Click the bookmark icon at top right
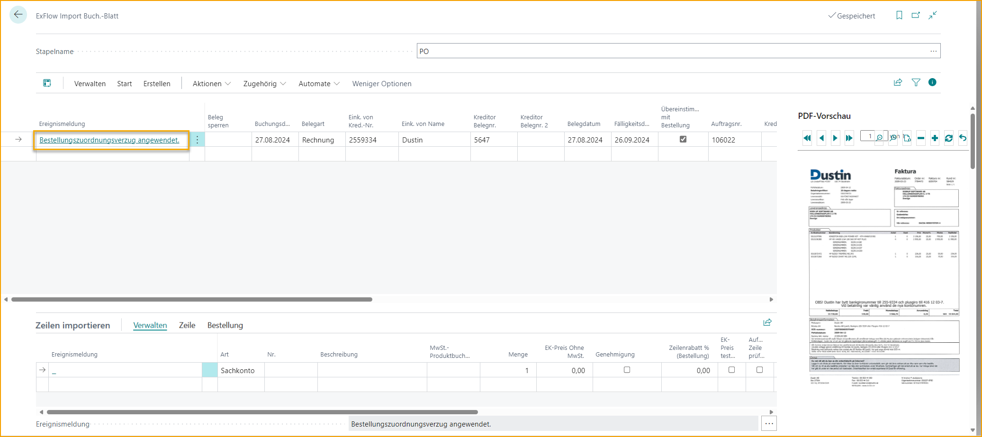 899,16
